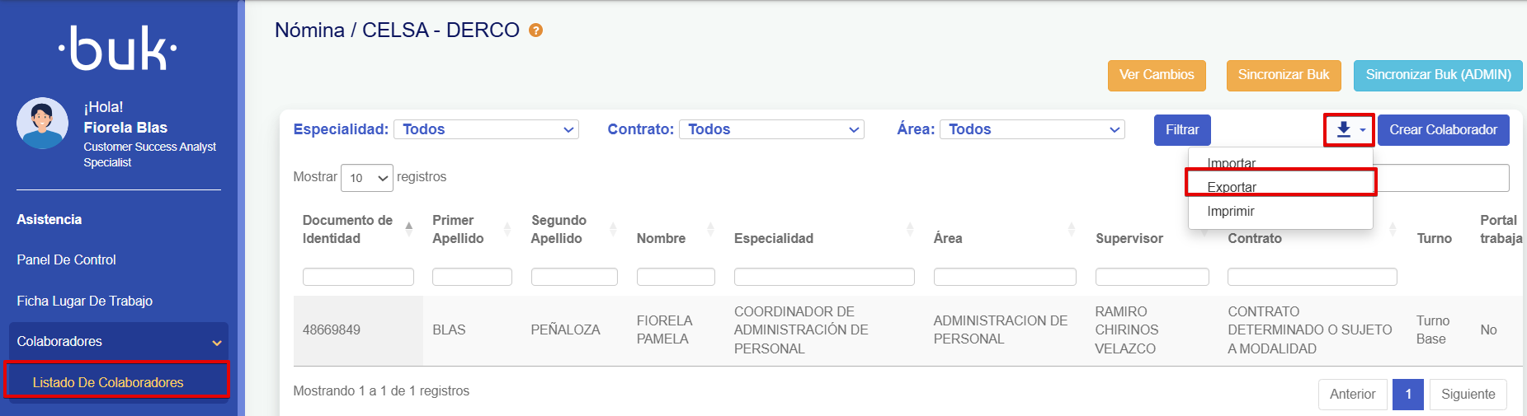The height and width of the screenshot is (416, 1527).
Task: Sort by Documento de Identidad column arrows
Action: [408, 229]
